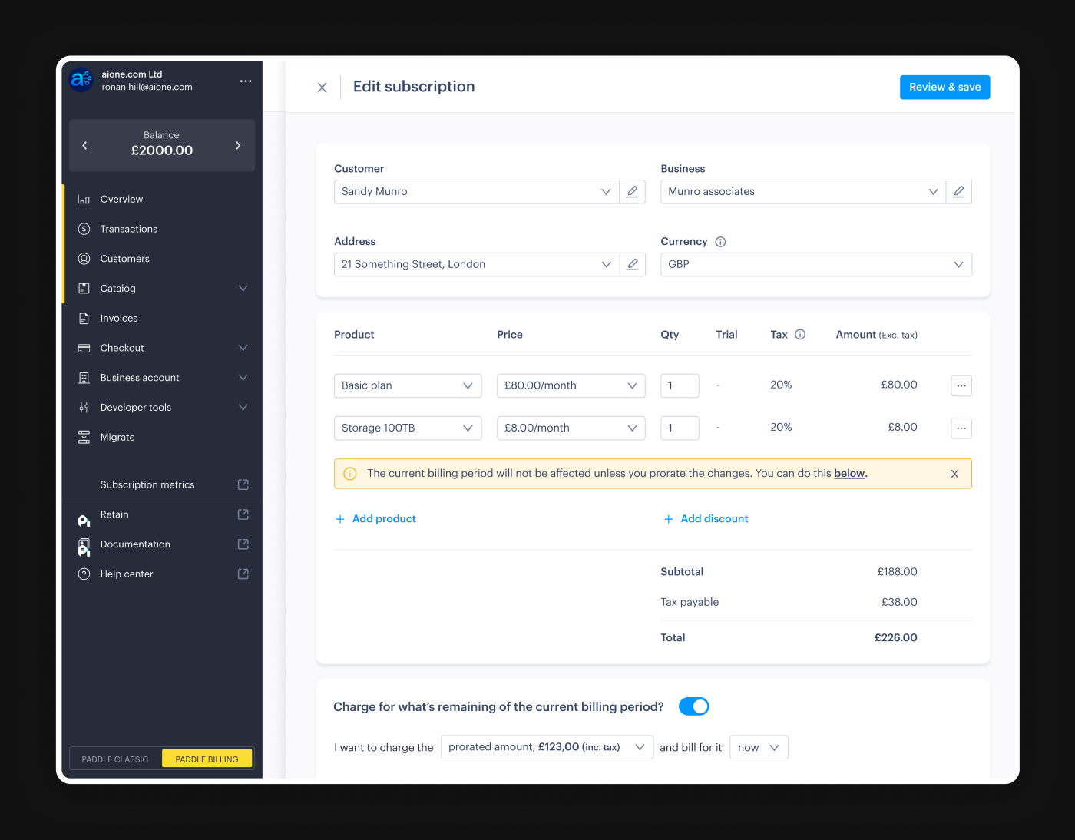1075x840 pixels.
Task: Open the Basic plan product dropdown
Action: click(x=408, y=385)
